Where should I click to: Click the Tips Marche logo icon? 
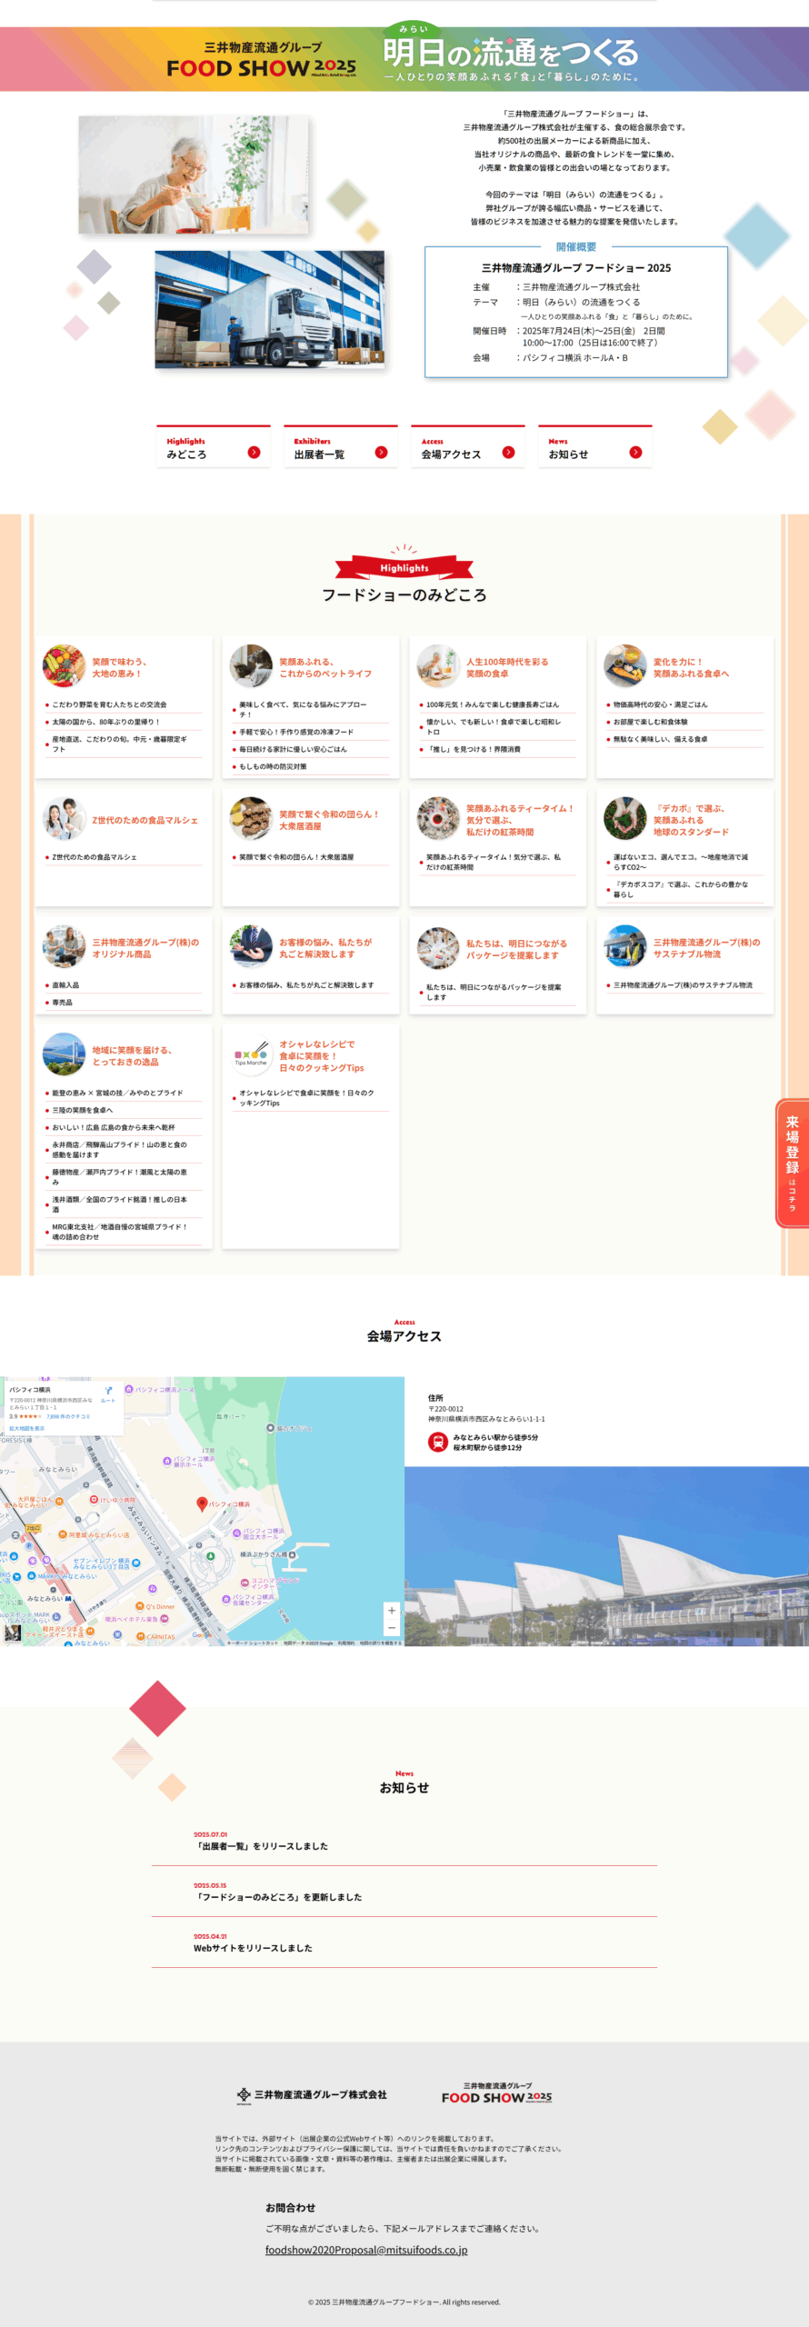(251, 1054)
